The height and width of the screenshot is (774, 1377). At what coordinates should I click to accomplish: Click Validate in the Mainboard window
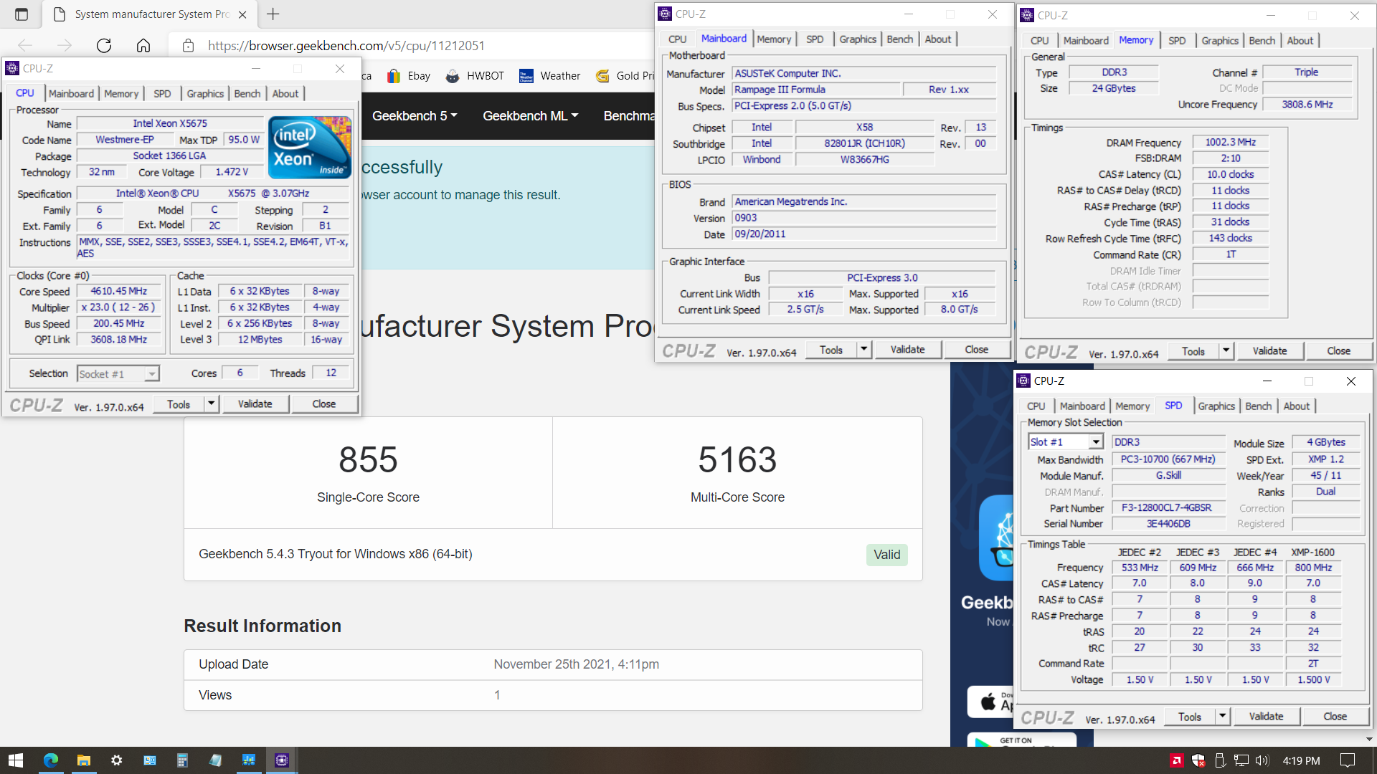pyautogui.click(x=908, y=350)
